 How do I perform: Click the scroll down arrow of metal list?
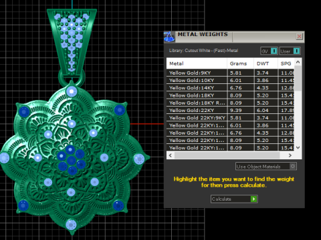point(298,147)
